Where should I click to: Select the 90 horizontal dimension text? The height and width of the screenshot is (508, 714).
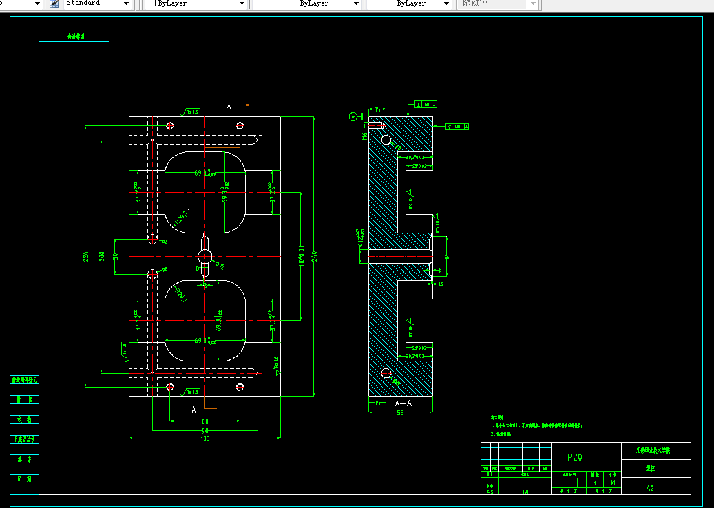point(205,431)
